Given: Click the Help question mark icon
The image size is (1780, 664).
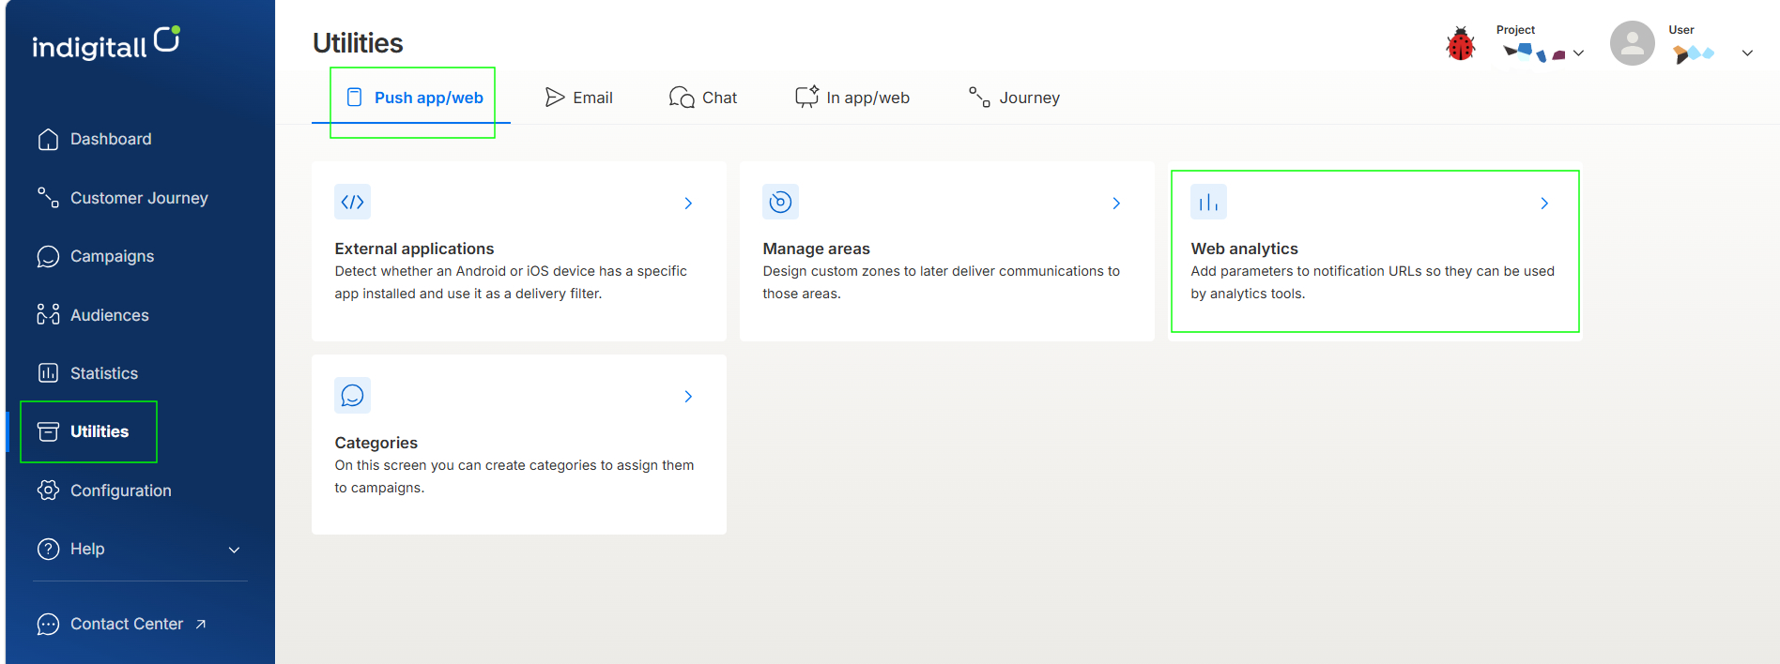Looking at the screenshot, I should [48, 549].
